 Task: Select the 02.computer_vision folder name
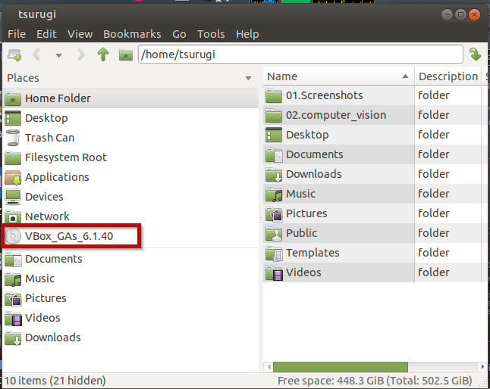pos(336,115)
